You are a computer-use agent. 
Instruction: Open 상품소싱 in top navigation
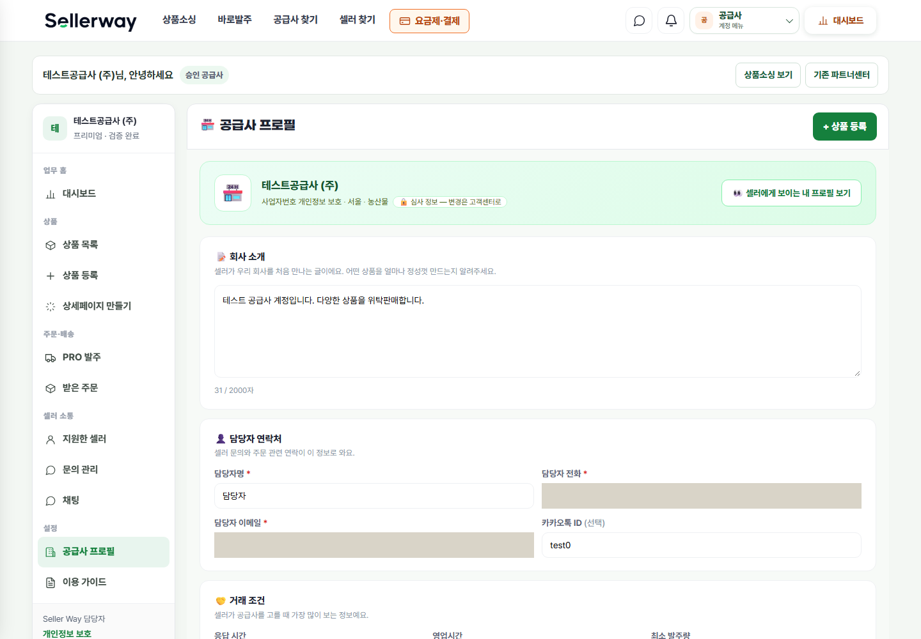coord(179,20)
